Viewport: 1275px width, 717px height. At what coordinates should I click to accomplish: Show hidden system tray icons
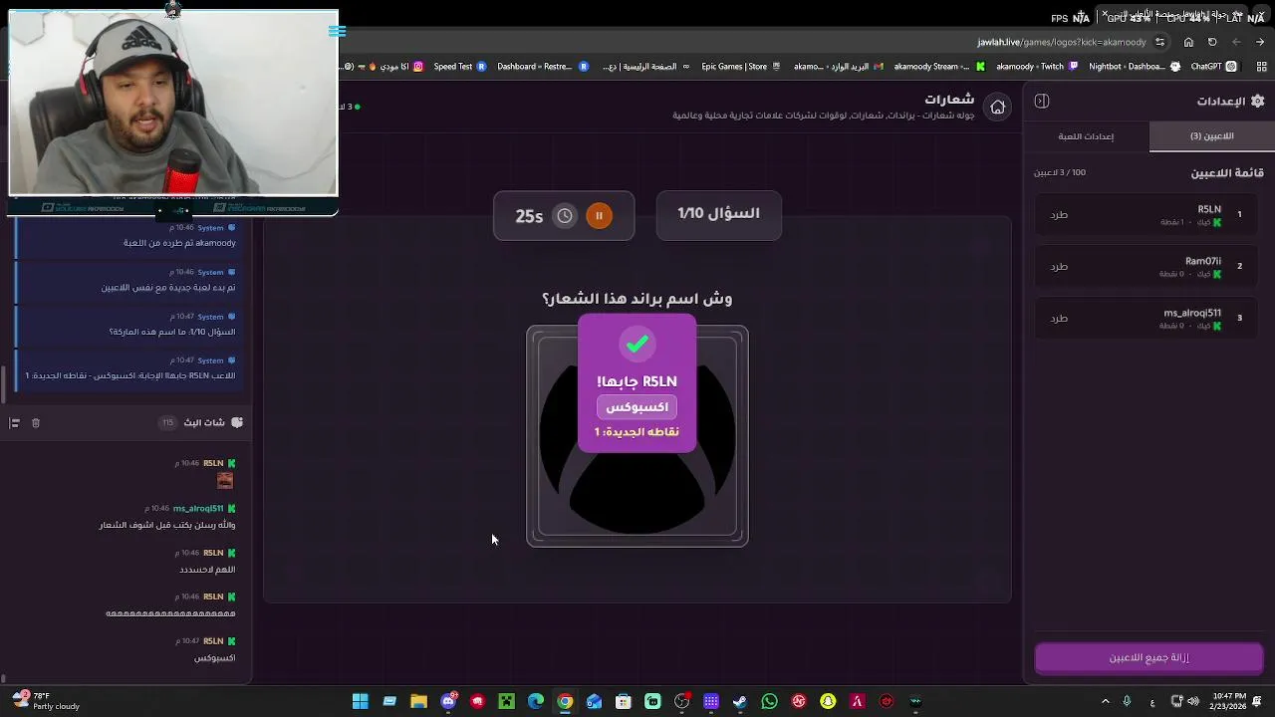coord(1105,702)
